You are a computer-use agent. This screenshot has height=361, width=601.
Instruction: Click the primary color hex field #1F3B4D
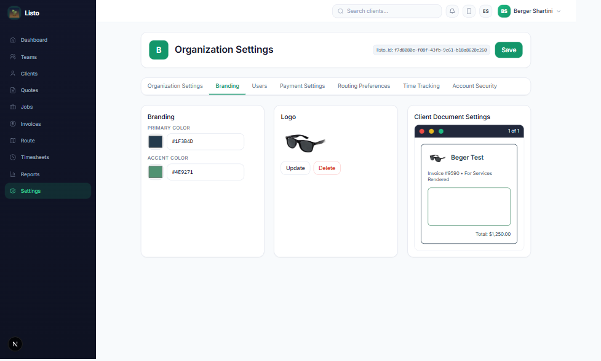tap(205, 141)
